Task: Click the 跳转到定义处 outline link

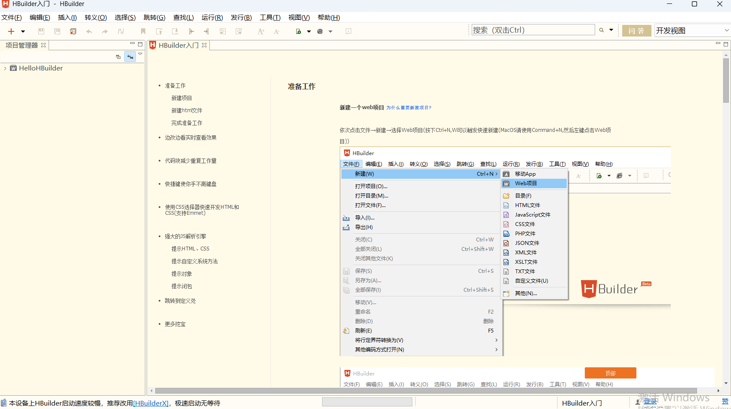Action: coord(180,301)
